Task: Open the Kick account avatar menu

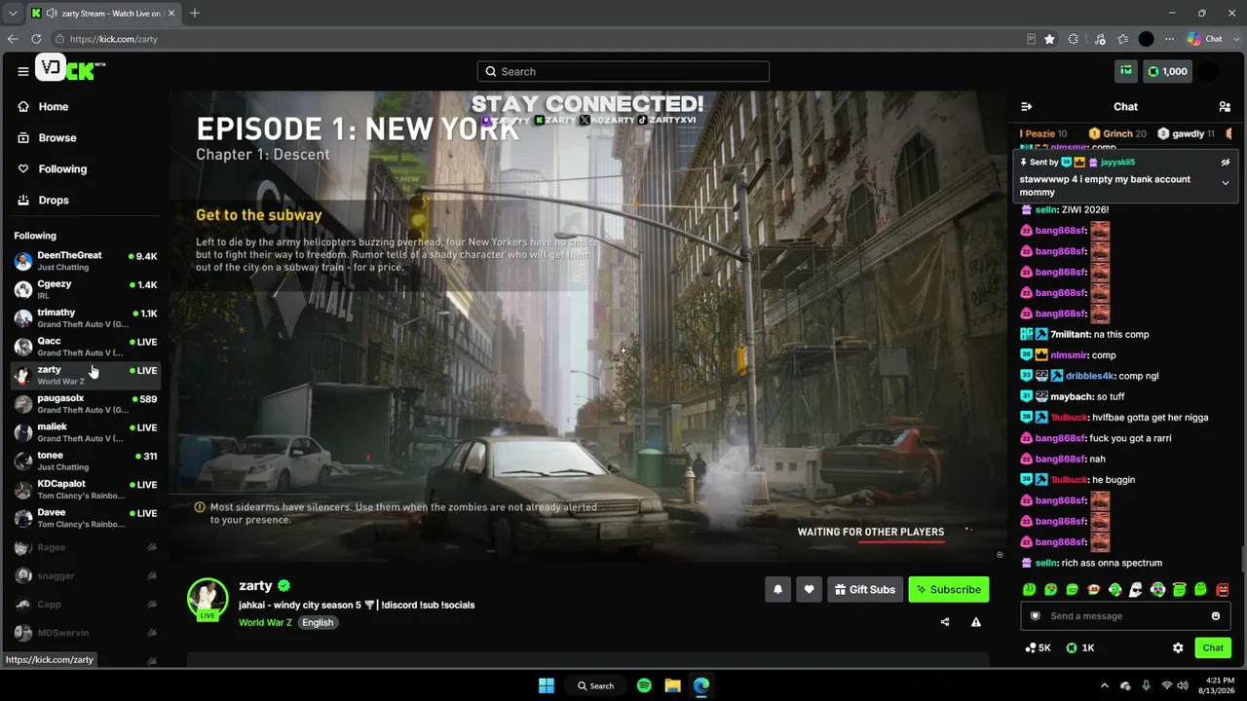Action: [x=1208, y=71]
